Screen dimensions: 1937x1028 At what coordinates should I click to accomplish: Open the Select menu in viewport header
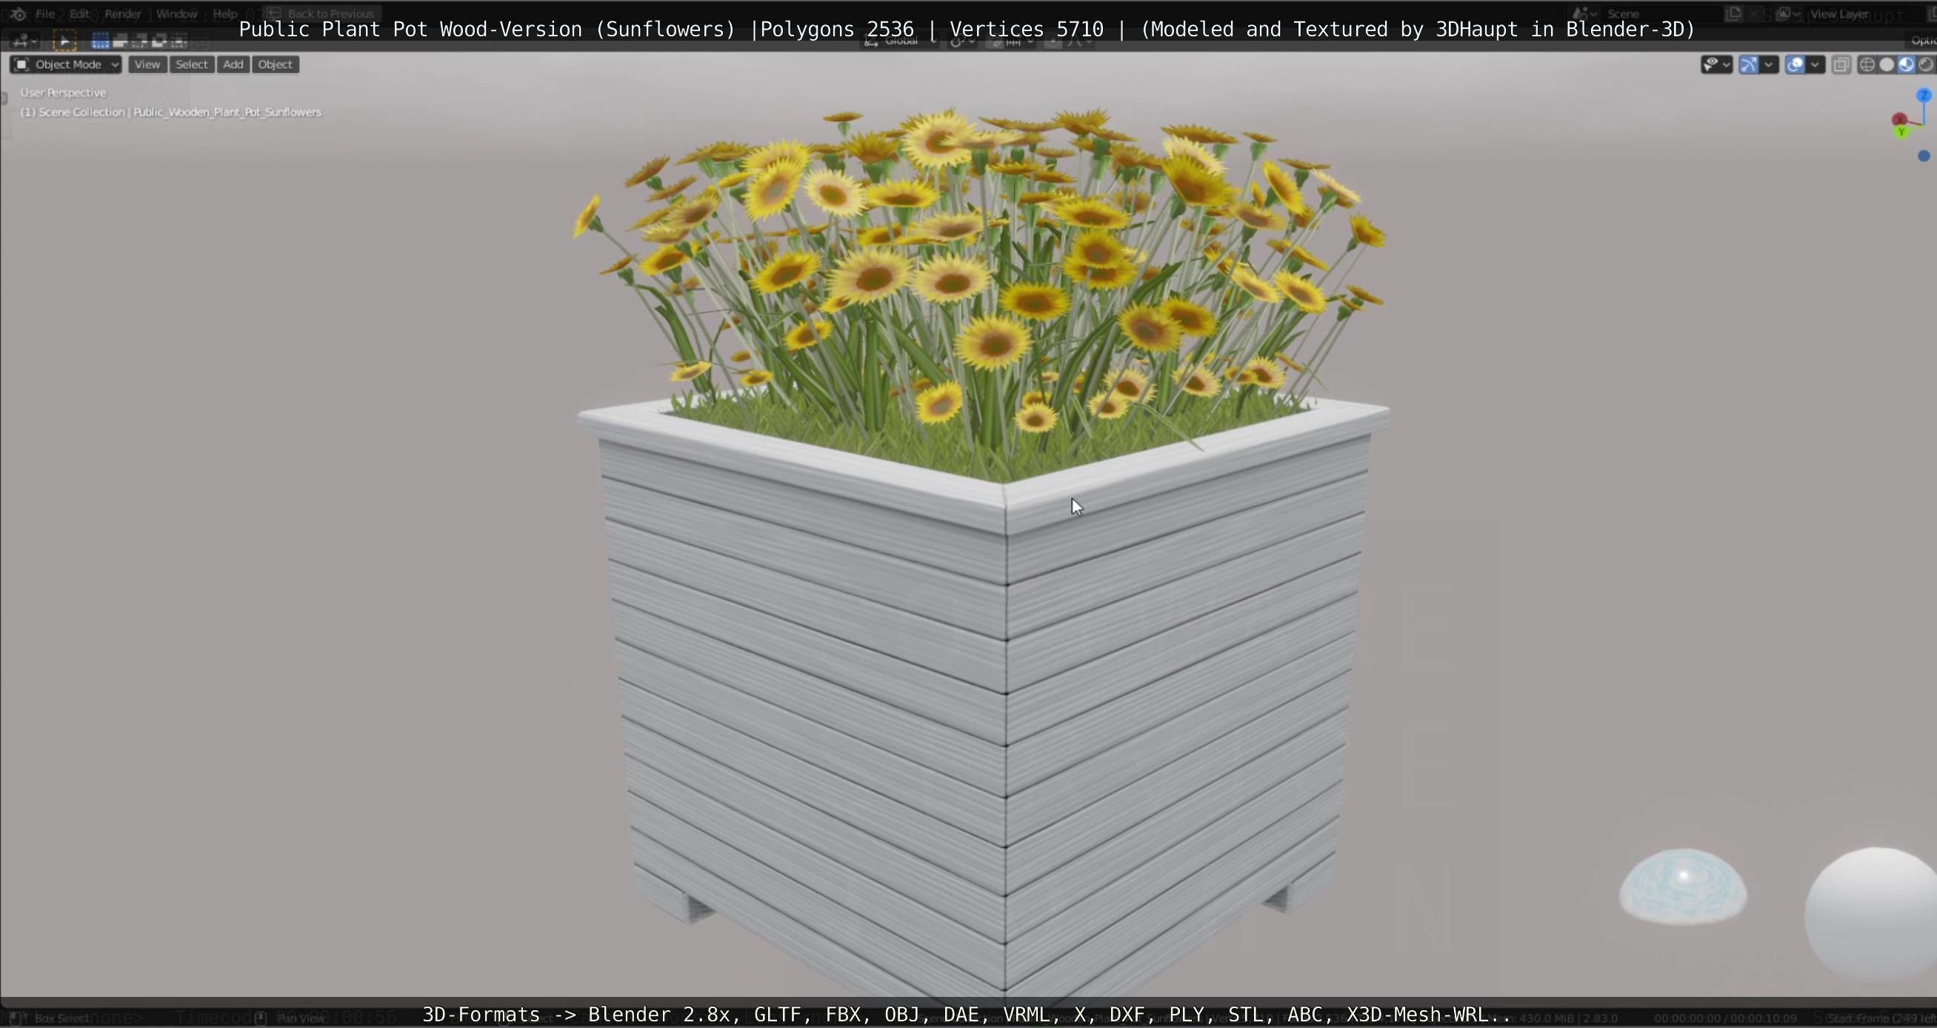click(191, 64)
